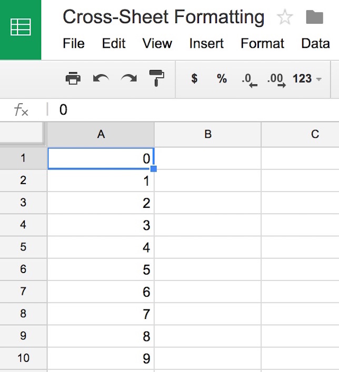Select row 2 header
The height and width of the screenshot is (372, 339).
click(23, 180)
